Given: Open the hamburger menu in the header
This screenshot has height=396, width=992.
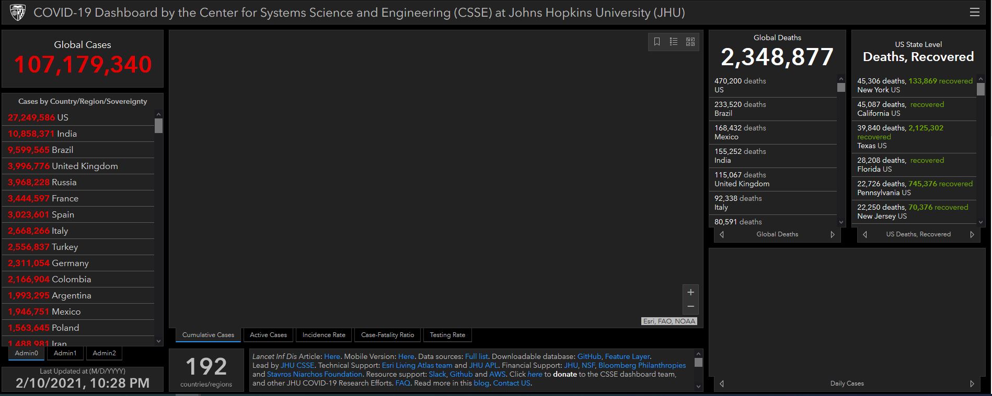Looking at the screenshot, I should pyautogui.click(x=975, y=13).
